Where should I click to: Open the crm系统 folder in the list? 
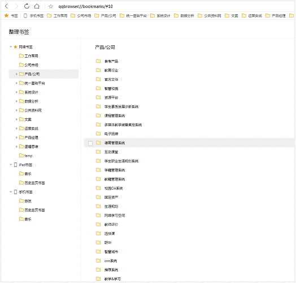(107, 261)
